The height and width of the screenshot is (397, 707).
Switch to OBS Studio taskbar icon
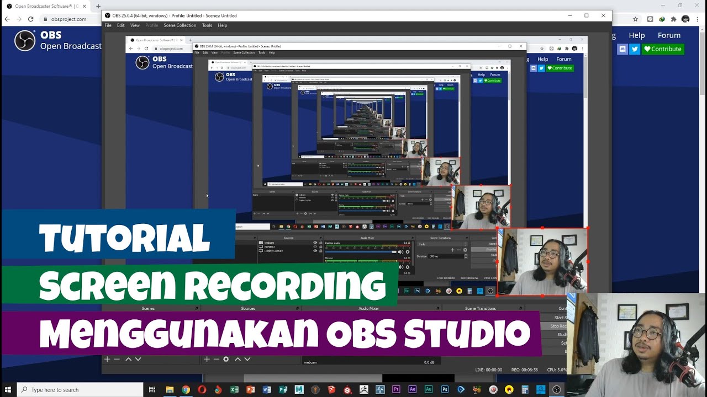click(x=557, y=390)
